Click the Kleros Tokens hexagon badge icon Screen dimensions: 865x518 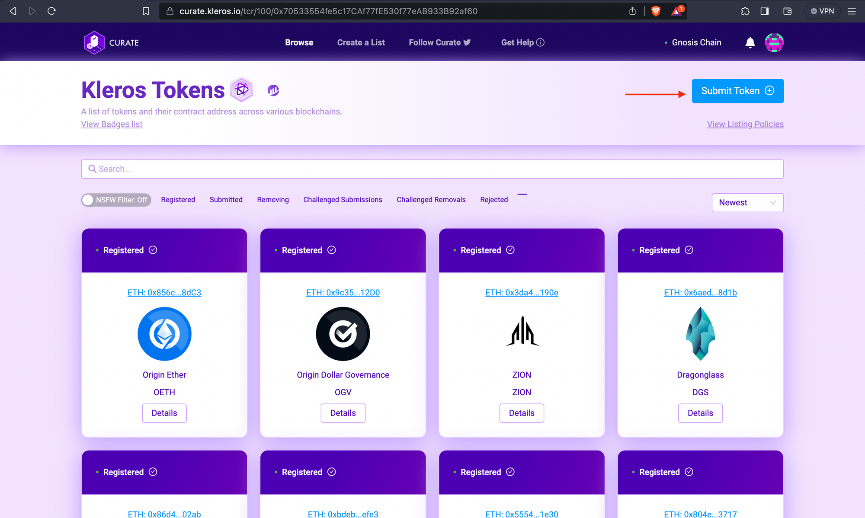tap(241, 90)
